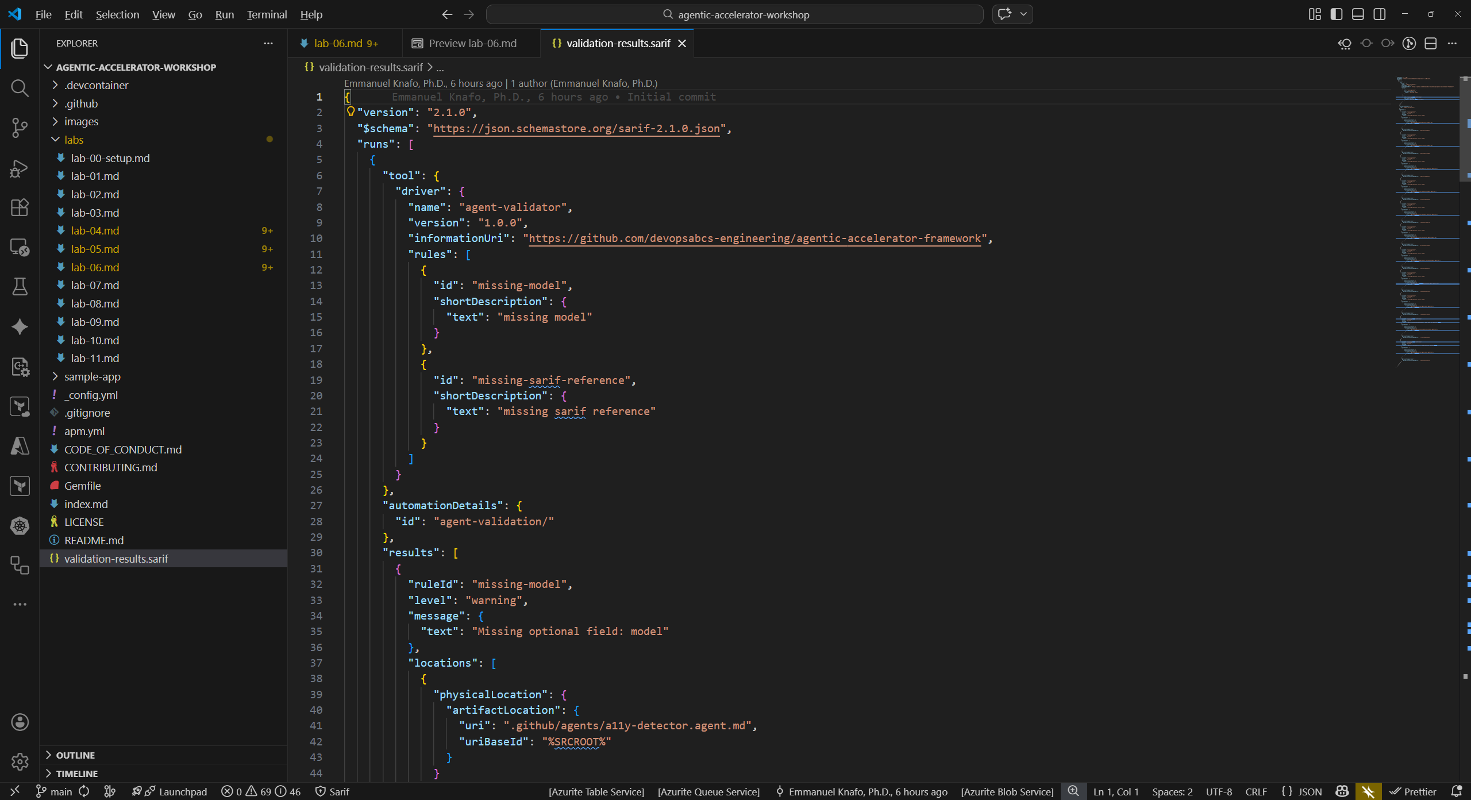Image resolution: width=1471 pixels, height=800 pixels.
Task: Open the Terminal menu
Action: pos(266,14)
